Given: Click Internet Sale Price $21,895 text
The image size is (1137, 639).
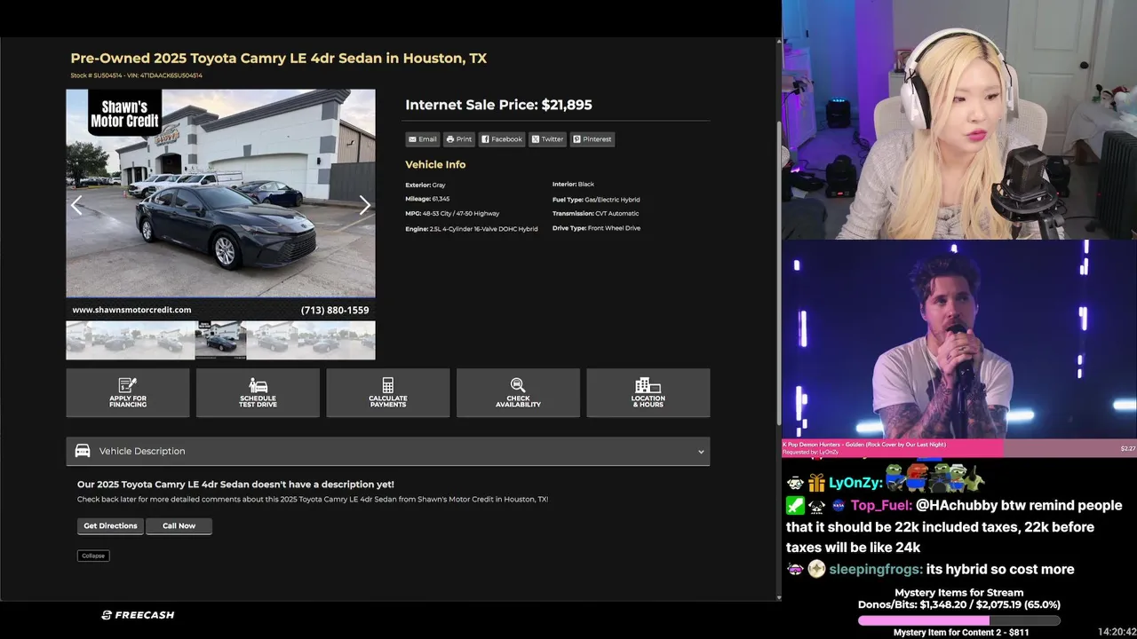Looking at the screenshot, I should point(498,105).
